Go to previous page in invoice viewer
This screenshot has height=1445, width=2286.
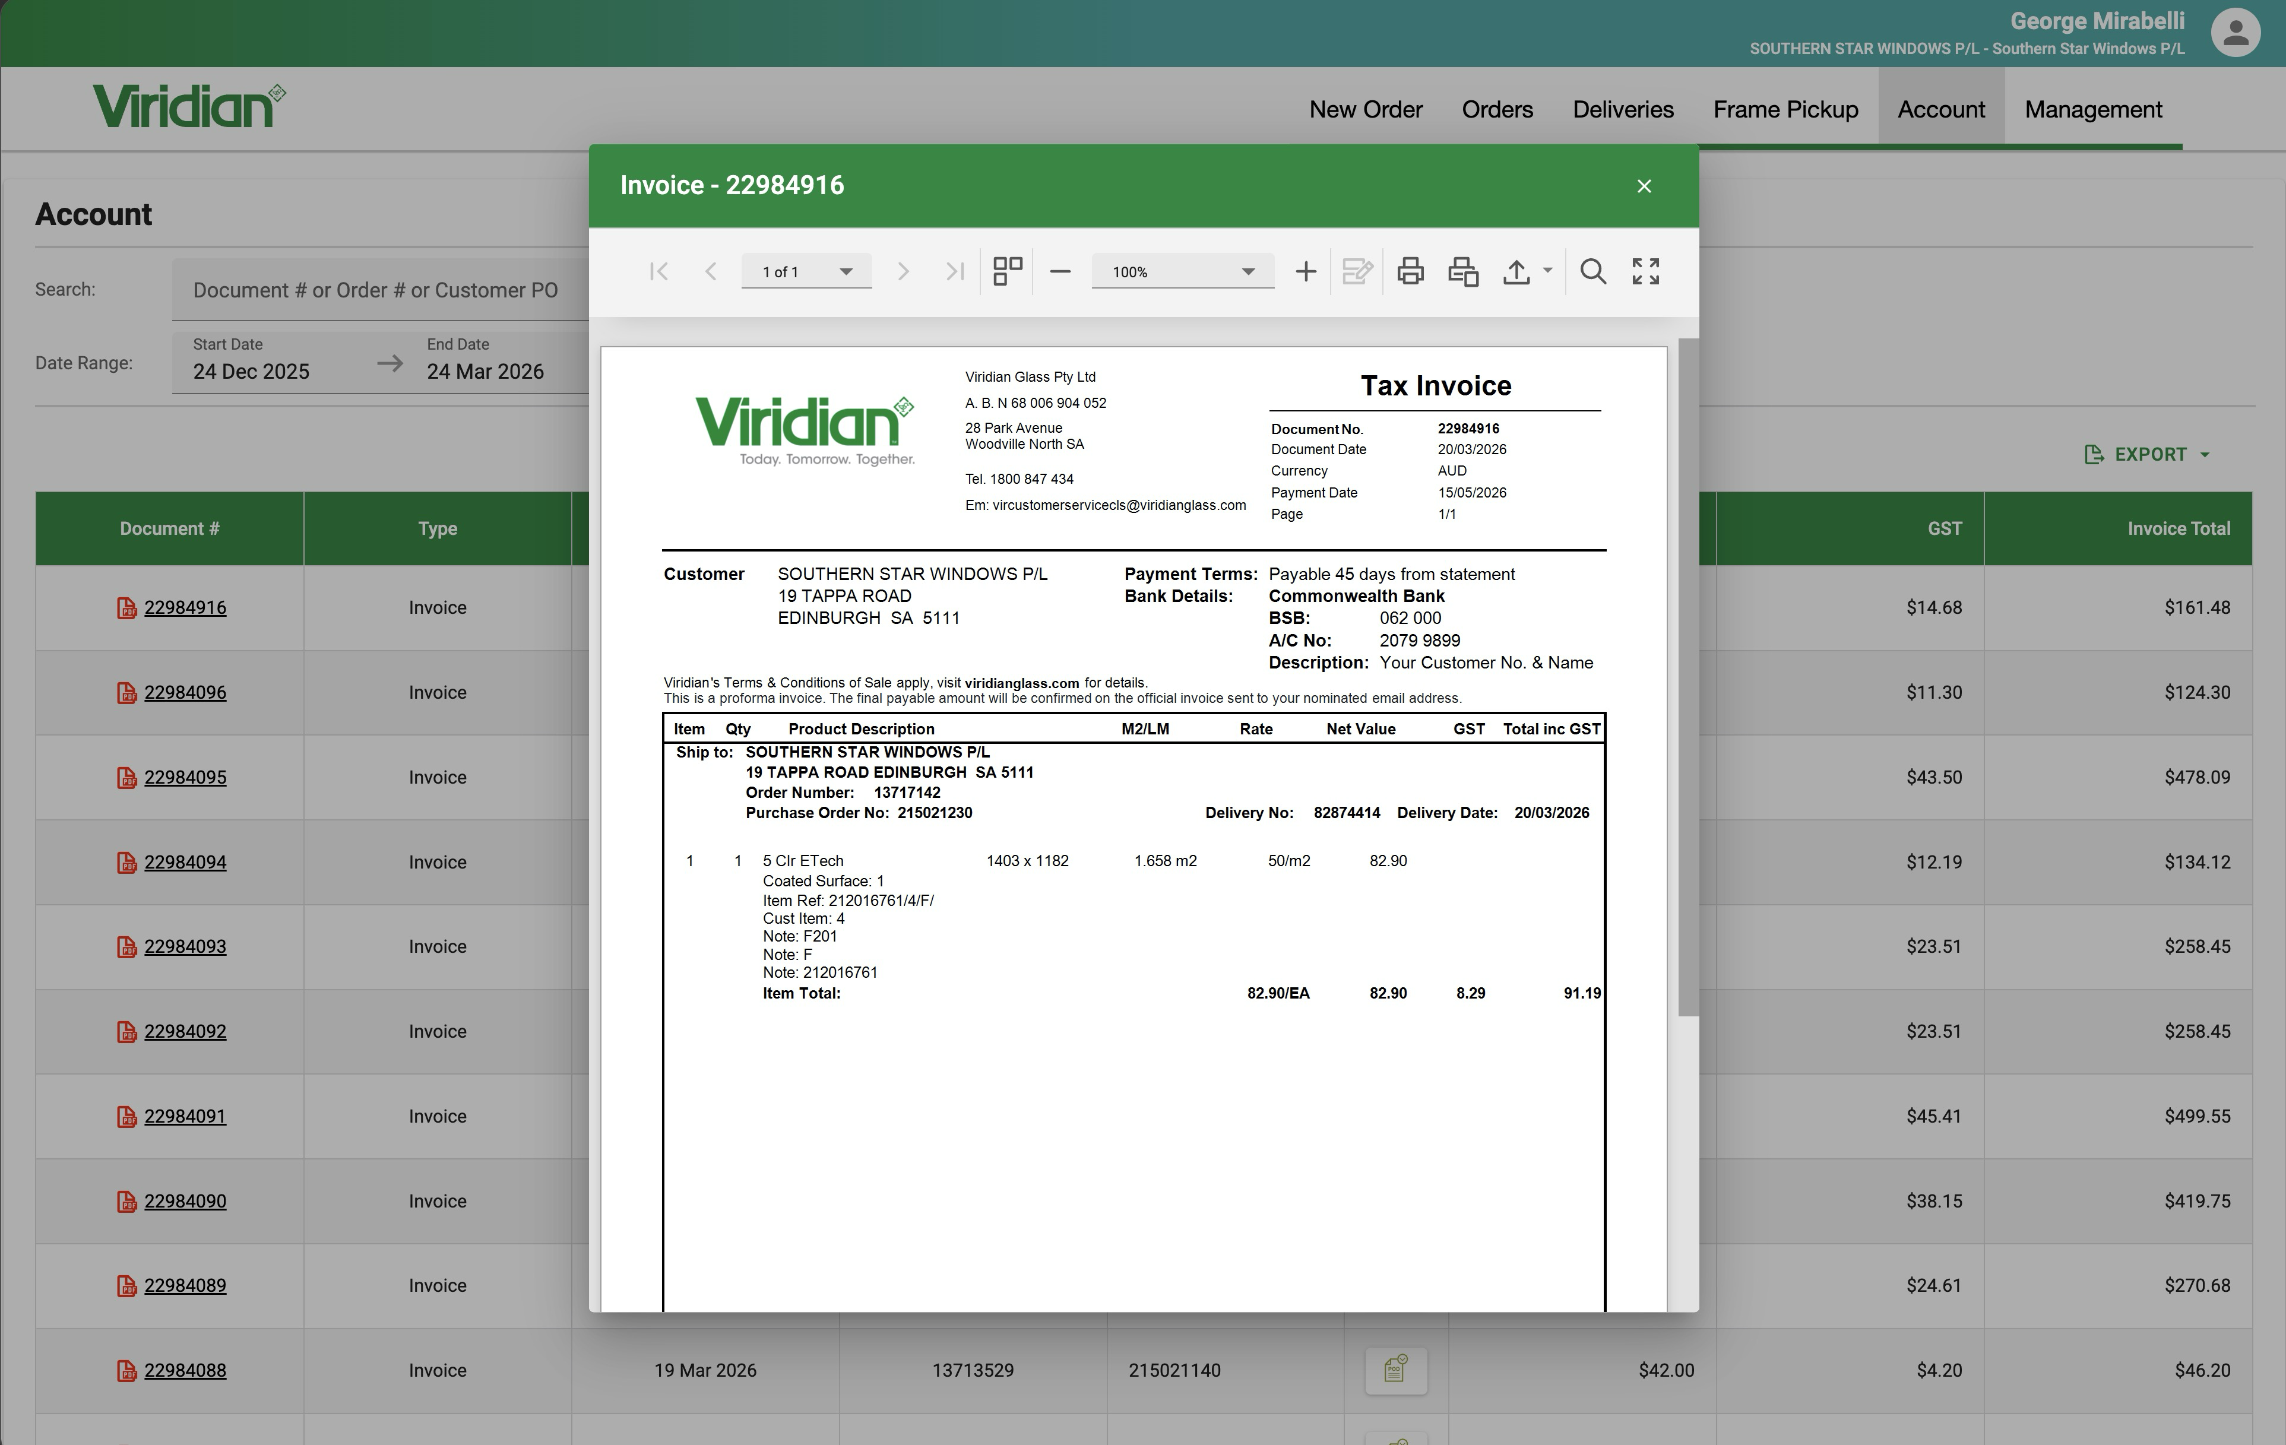coord(710,271)
